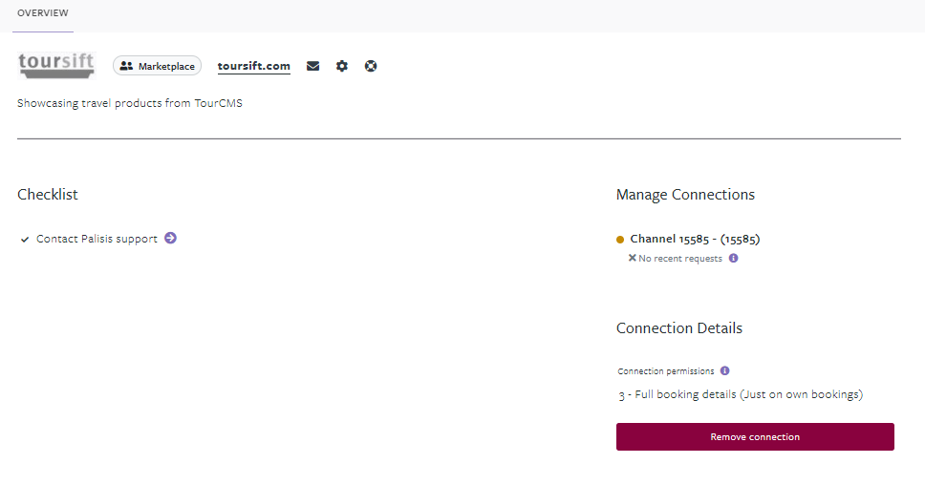Click the Checklist heading
Viewport: 925px width, 485px height.
[x=48, y=195]
